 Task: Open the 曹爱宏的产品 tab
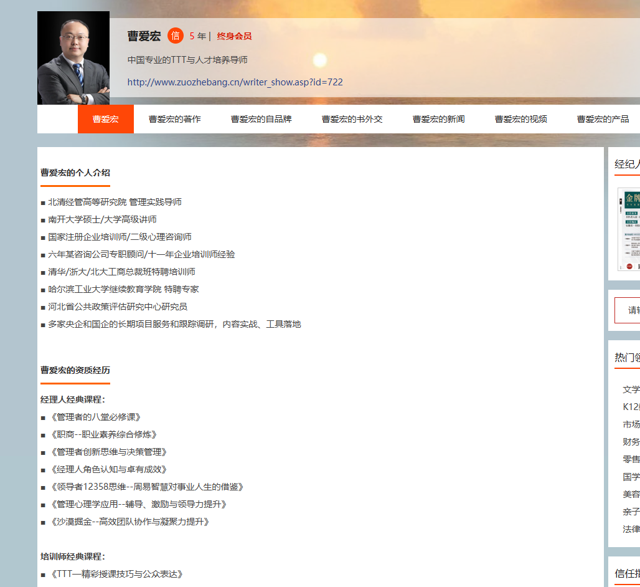click(x=603, y=119)
